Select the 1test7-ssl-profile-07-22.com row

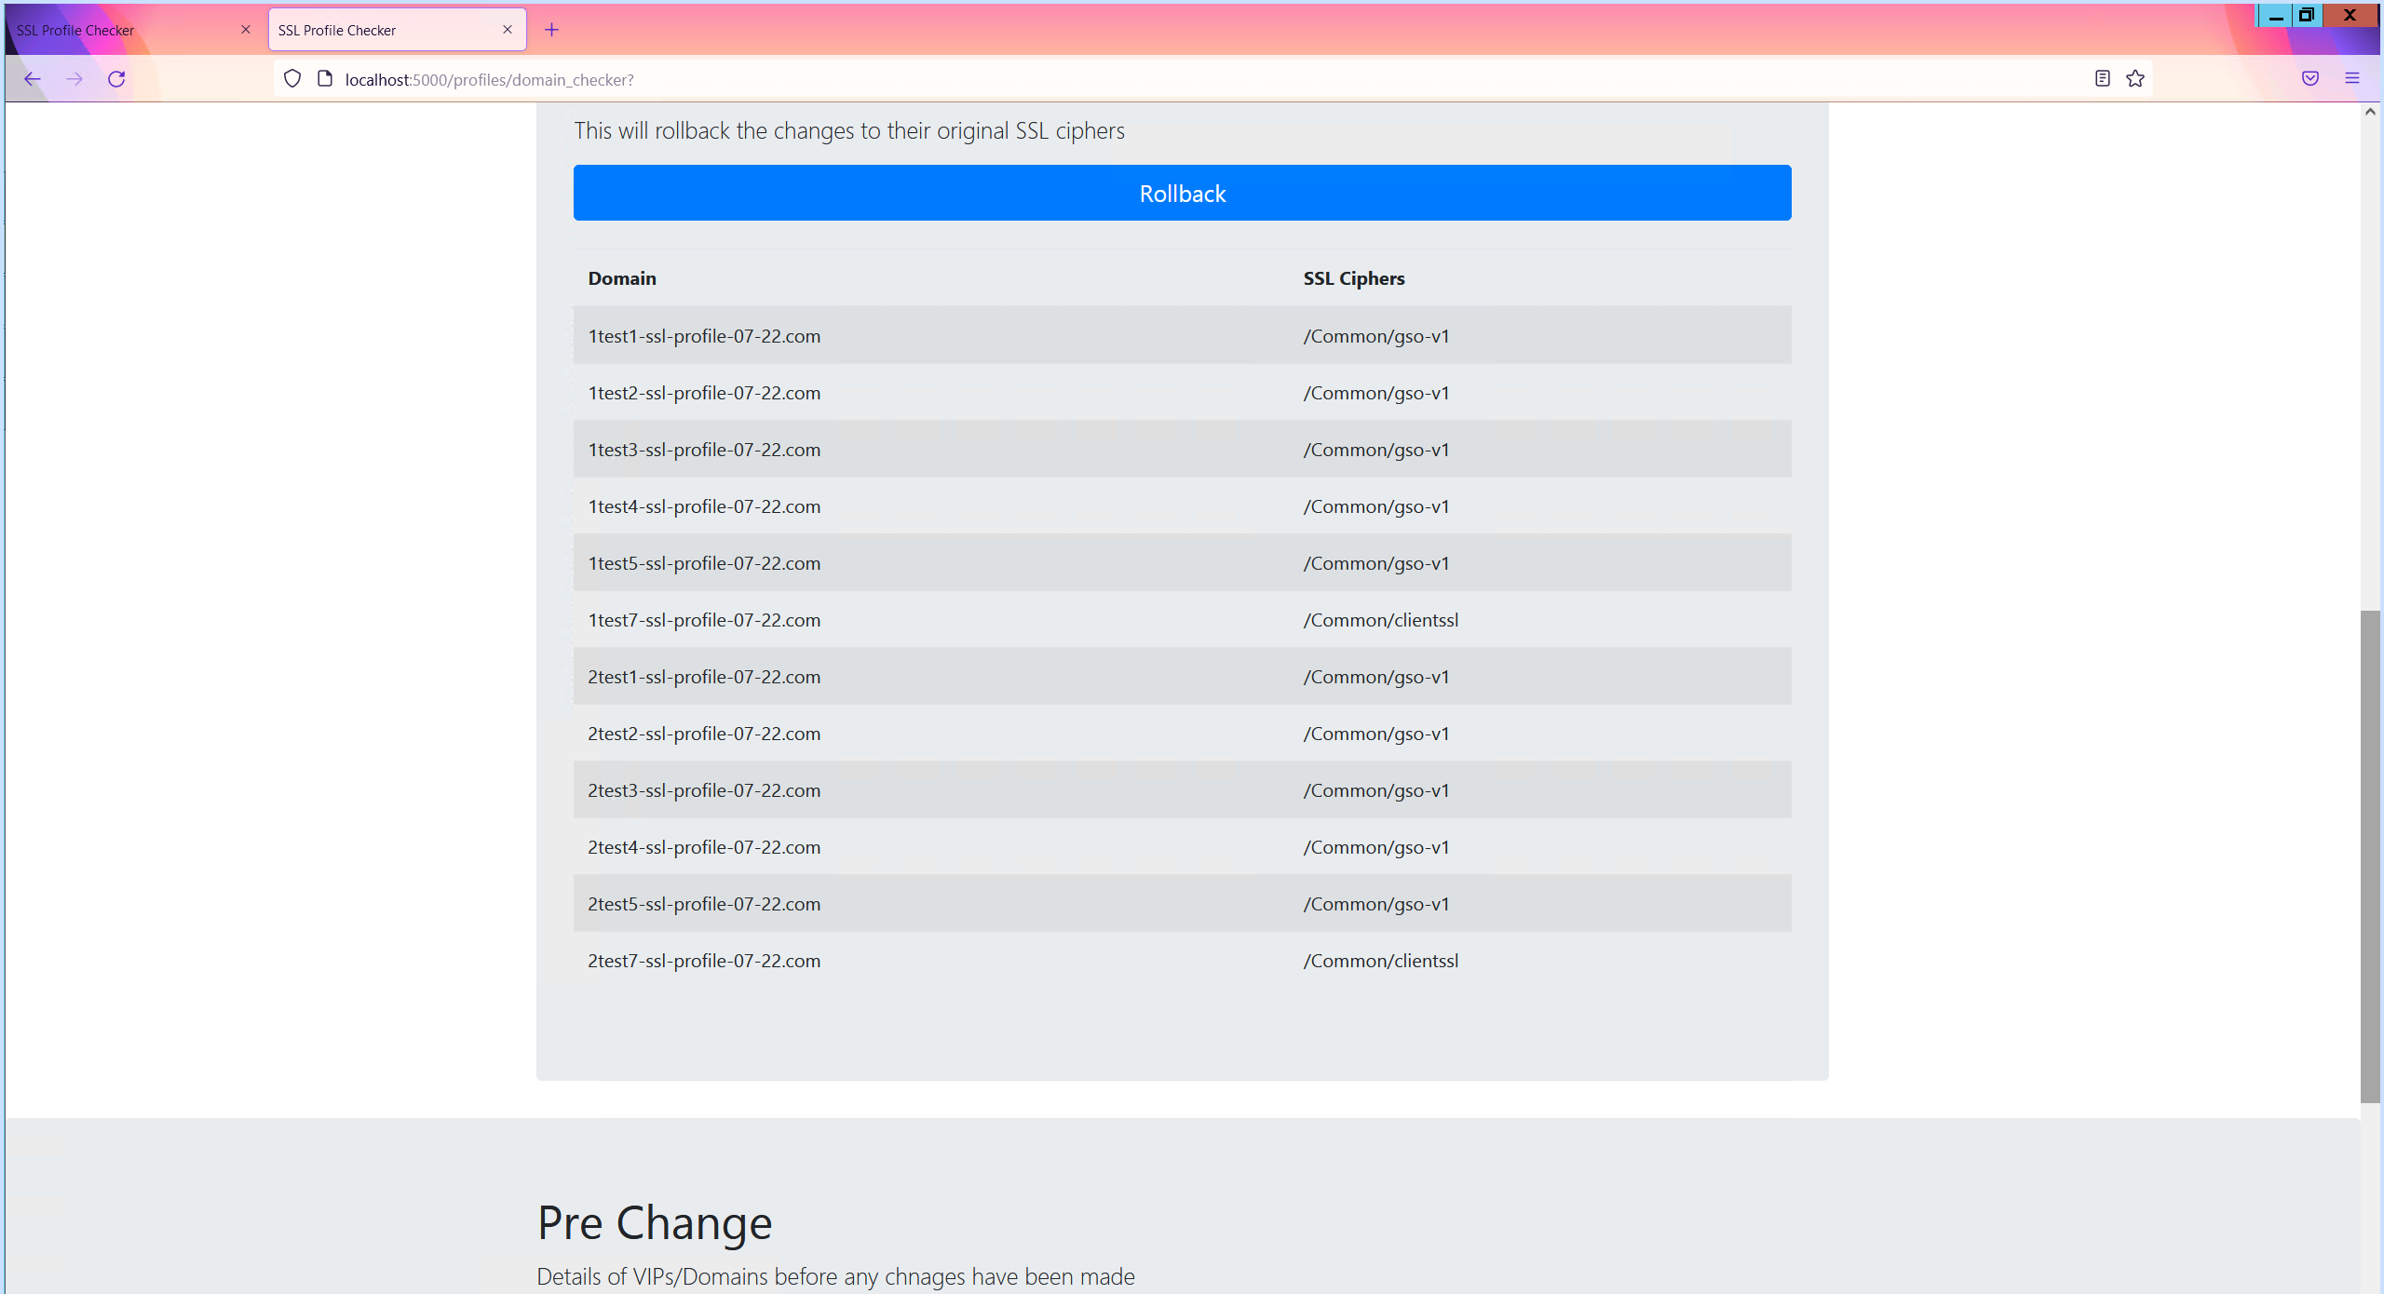point(704,620)
